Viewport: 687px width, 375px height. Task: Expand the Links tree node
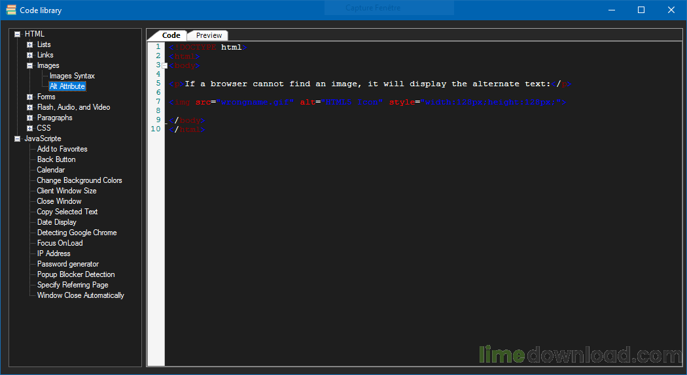pos(30,55)
